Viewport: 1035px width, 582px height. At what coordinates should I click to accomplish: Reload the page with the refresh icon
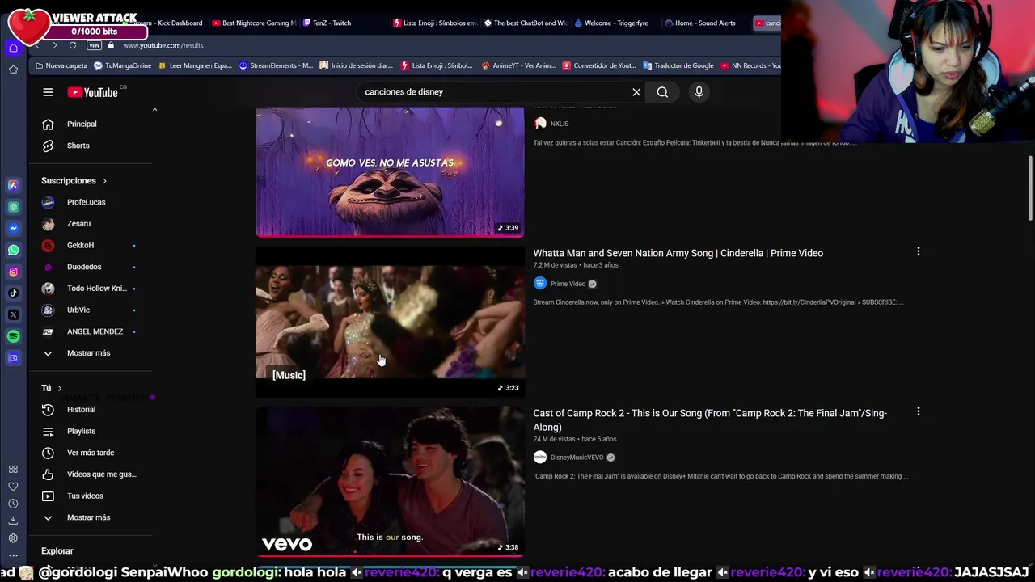(73, 45)
